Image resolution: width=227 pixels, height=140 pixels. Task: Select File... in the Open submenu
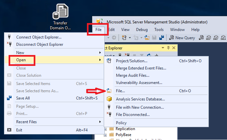[x=156, y=91]
